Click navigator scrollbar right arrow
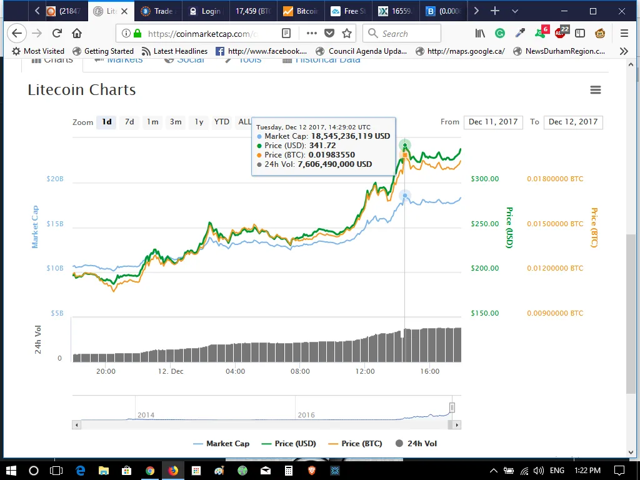 click(x=457, y=425)
